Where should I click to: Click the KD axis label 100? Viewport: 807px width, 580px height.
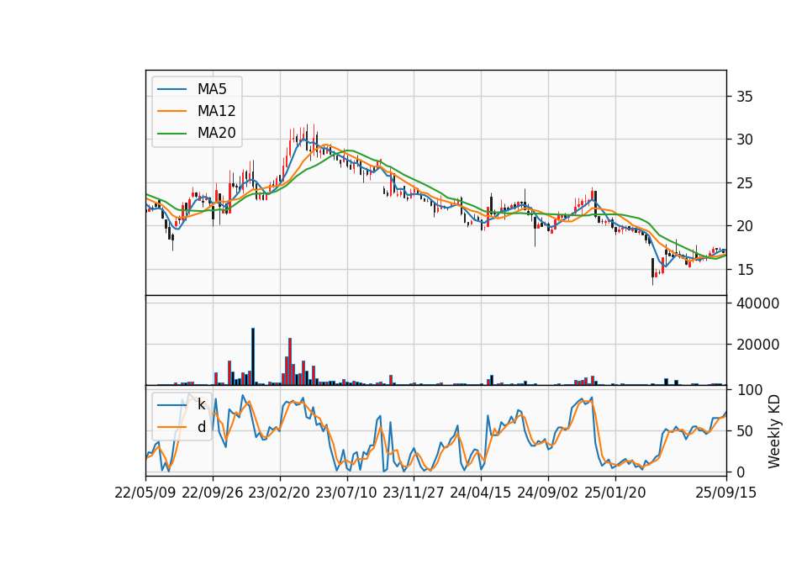749,390
